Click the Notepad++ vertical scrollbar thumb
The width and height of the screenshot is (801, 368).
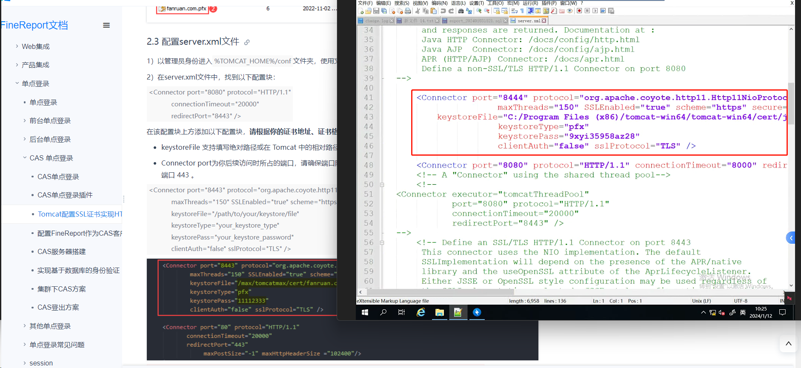pyautogui.click(x=791, y=103)
